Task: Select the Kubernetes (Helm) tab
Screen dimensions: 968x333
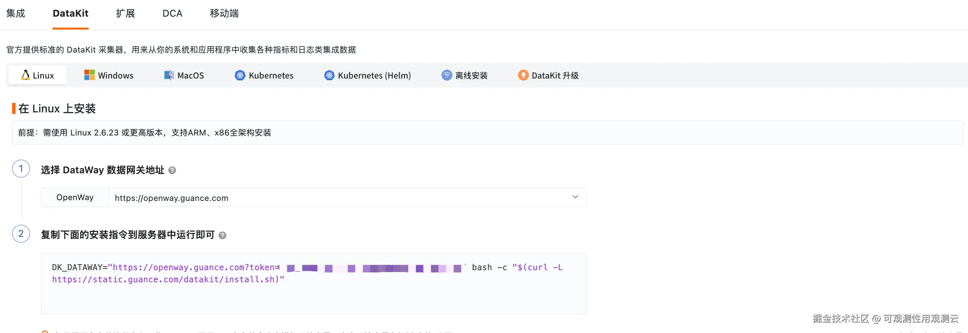Action: pyautogui.click(x=367, y=75)
